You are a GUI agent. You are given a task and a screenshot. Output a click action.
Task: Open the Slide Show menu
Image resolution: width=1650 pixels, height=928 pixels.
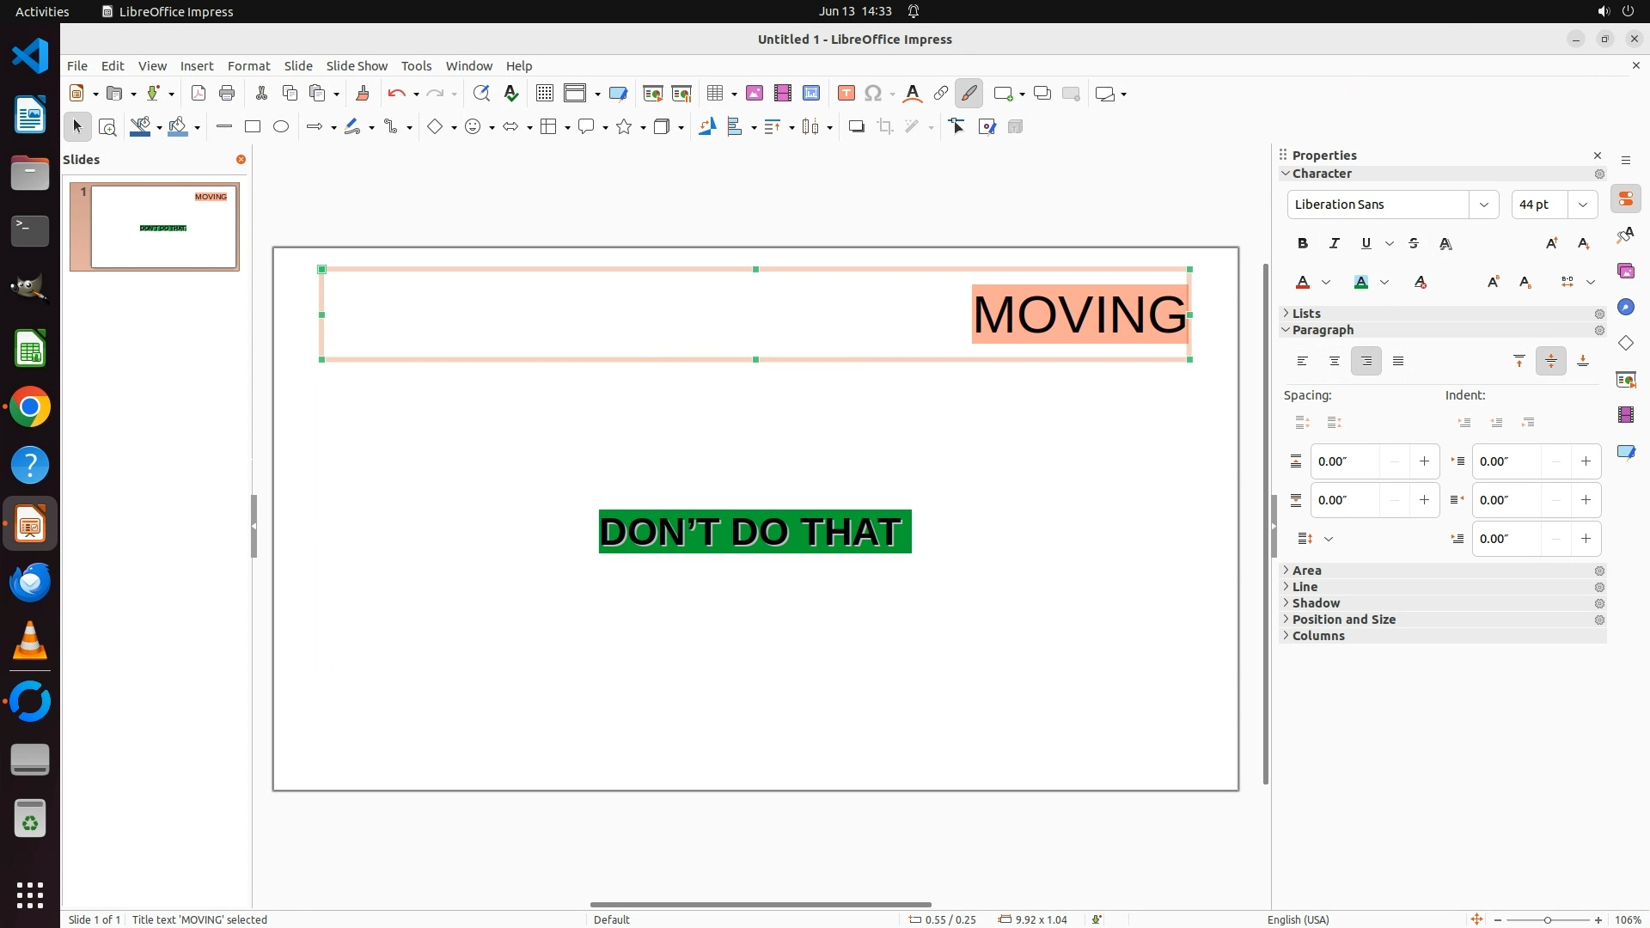[x=357, y=66]
